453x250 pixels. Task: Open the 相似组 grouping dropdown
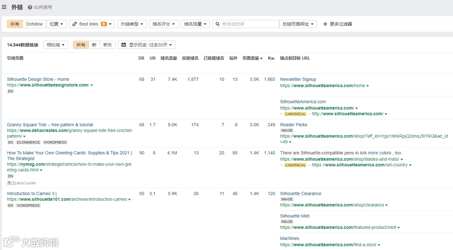point(56,45)
